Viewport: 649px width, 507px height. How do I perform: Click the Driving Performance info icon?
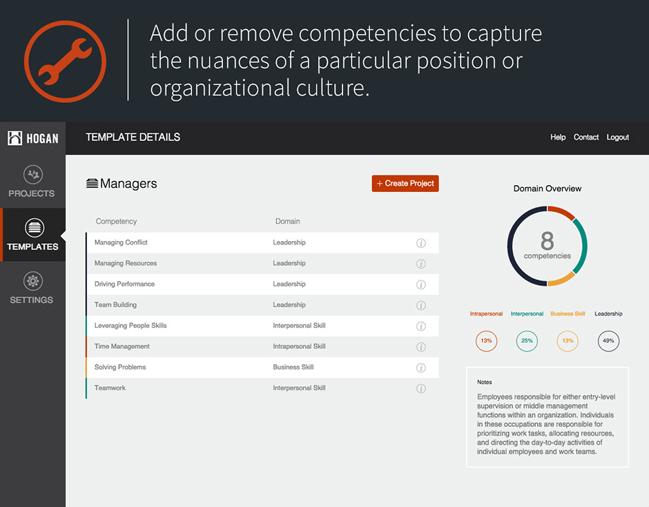[x=421, y=285]
